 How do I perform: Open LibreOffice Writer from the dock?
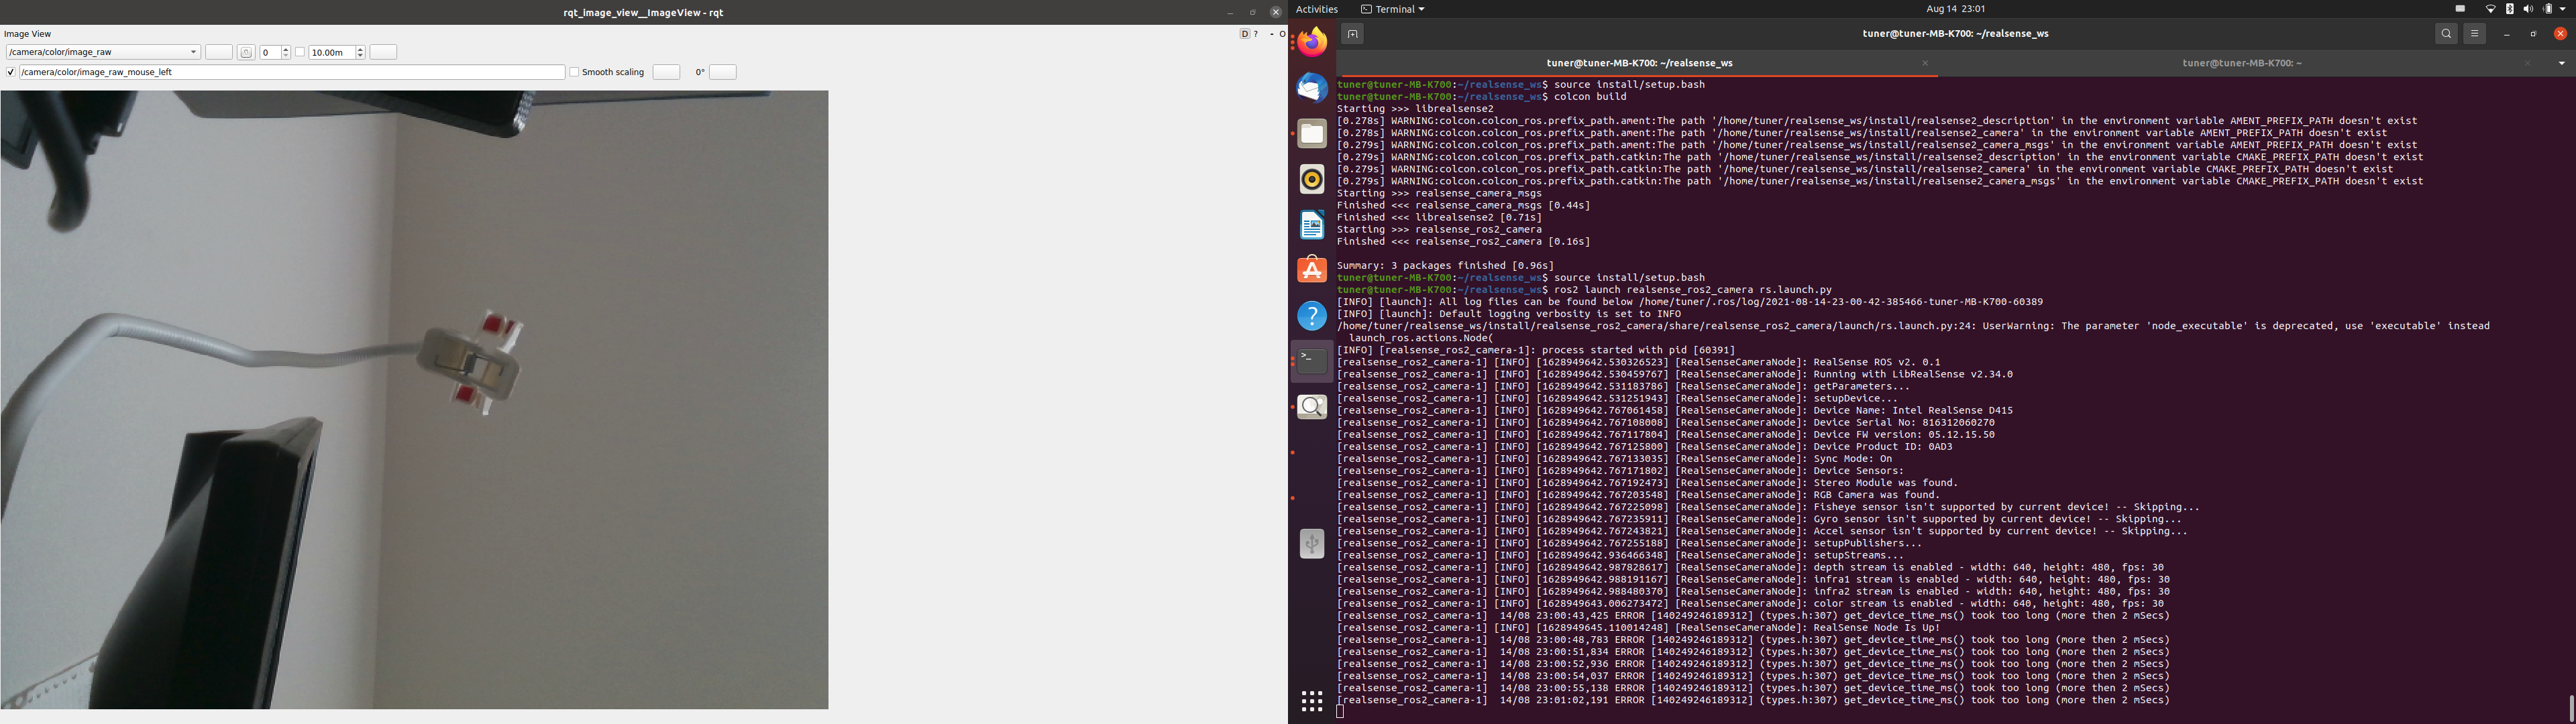[1312, 225]
